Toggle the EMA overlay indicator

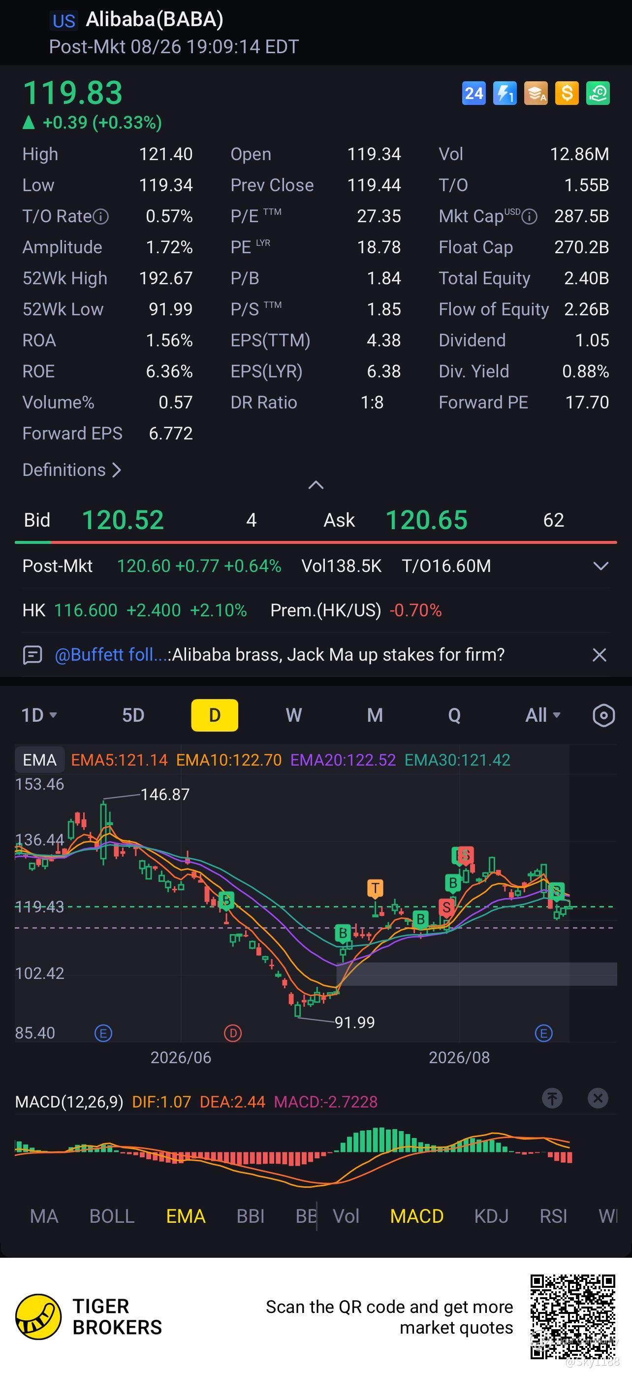click(186, 1216)
